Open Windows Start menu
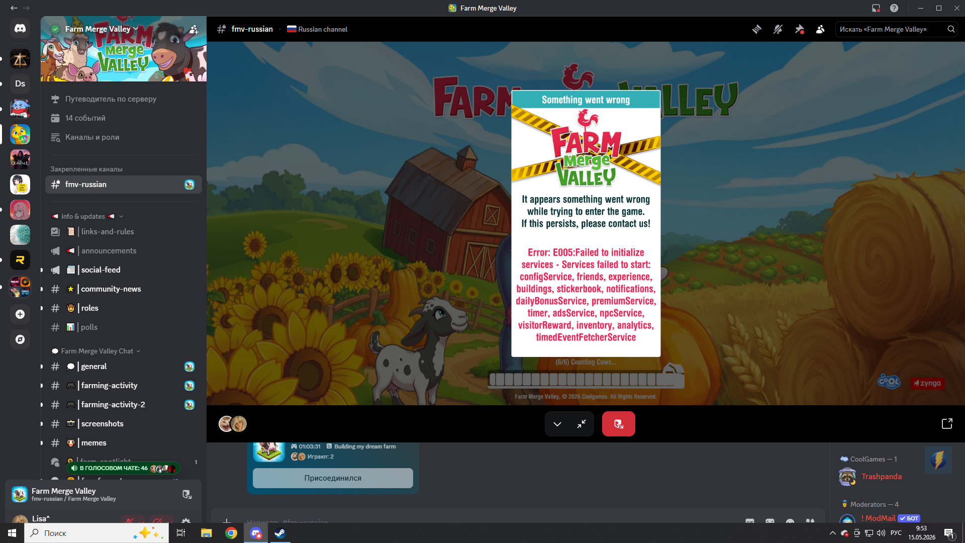Viewport: 965px width, 543px height. [12, 533]
